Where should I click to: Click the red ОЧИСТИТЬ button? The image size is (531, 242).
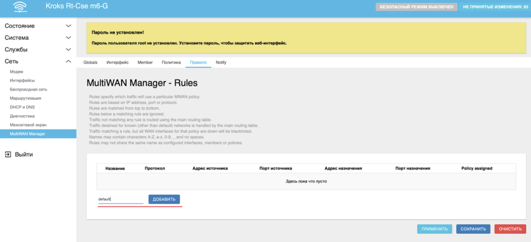(510, 229)
